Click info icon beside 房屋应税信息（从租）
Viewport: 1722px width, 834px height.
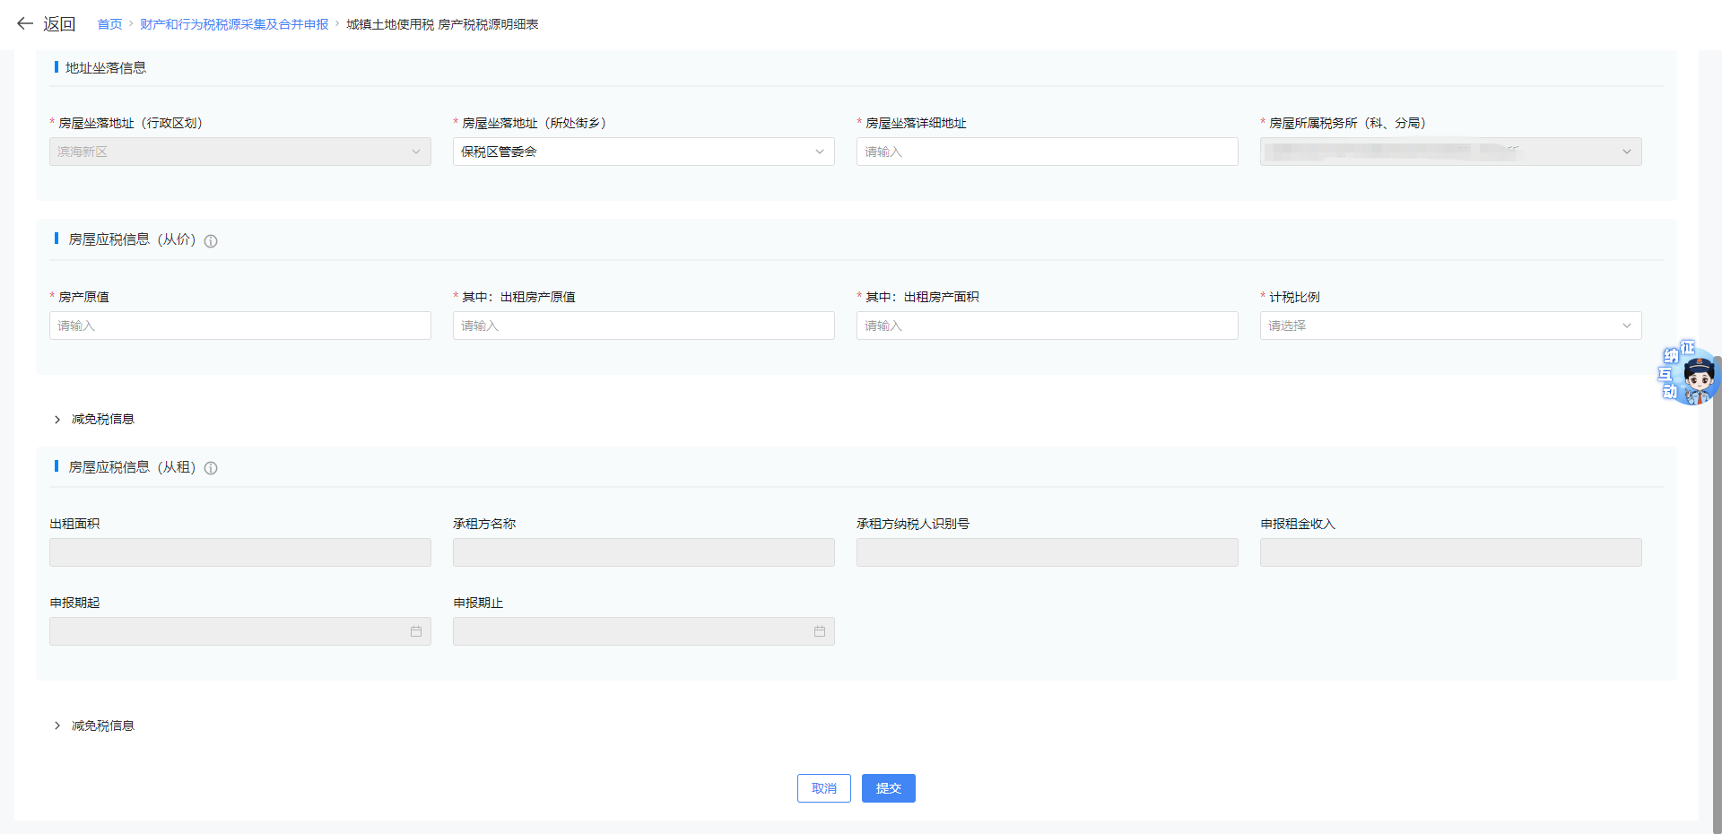point(211,468)
